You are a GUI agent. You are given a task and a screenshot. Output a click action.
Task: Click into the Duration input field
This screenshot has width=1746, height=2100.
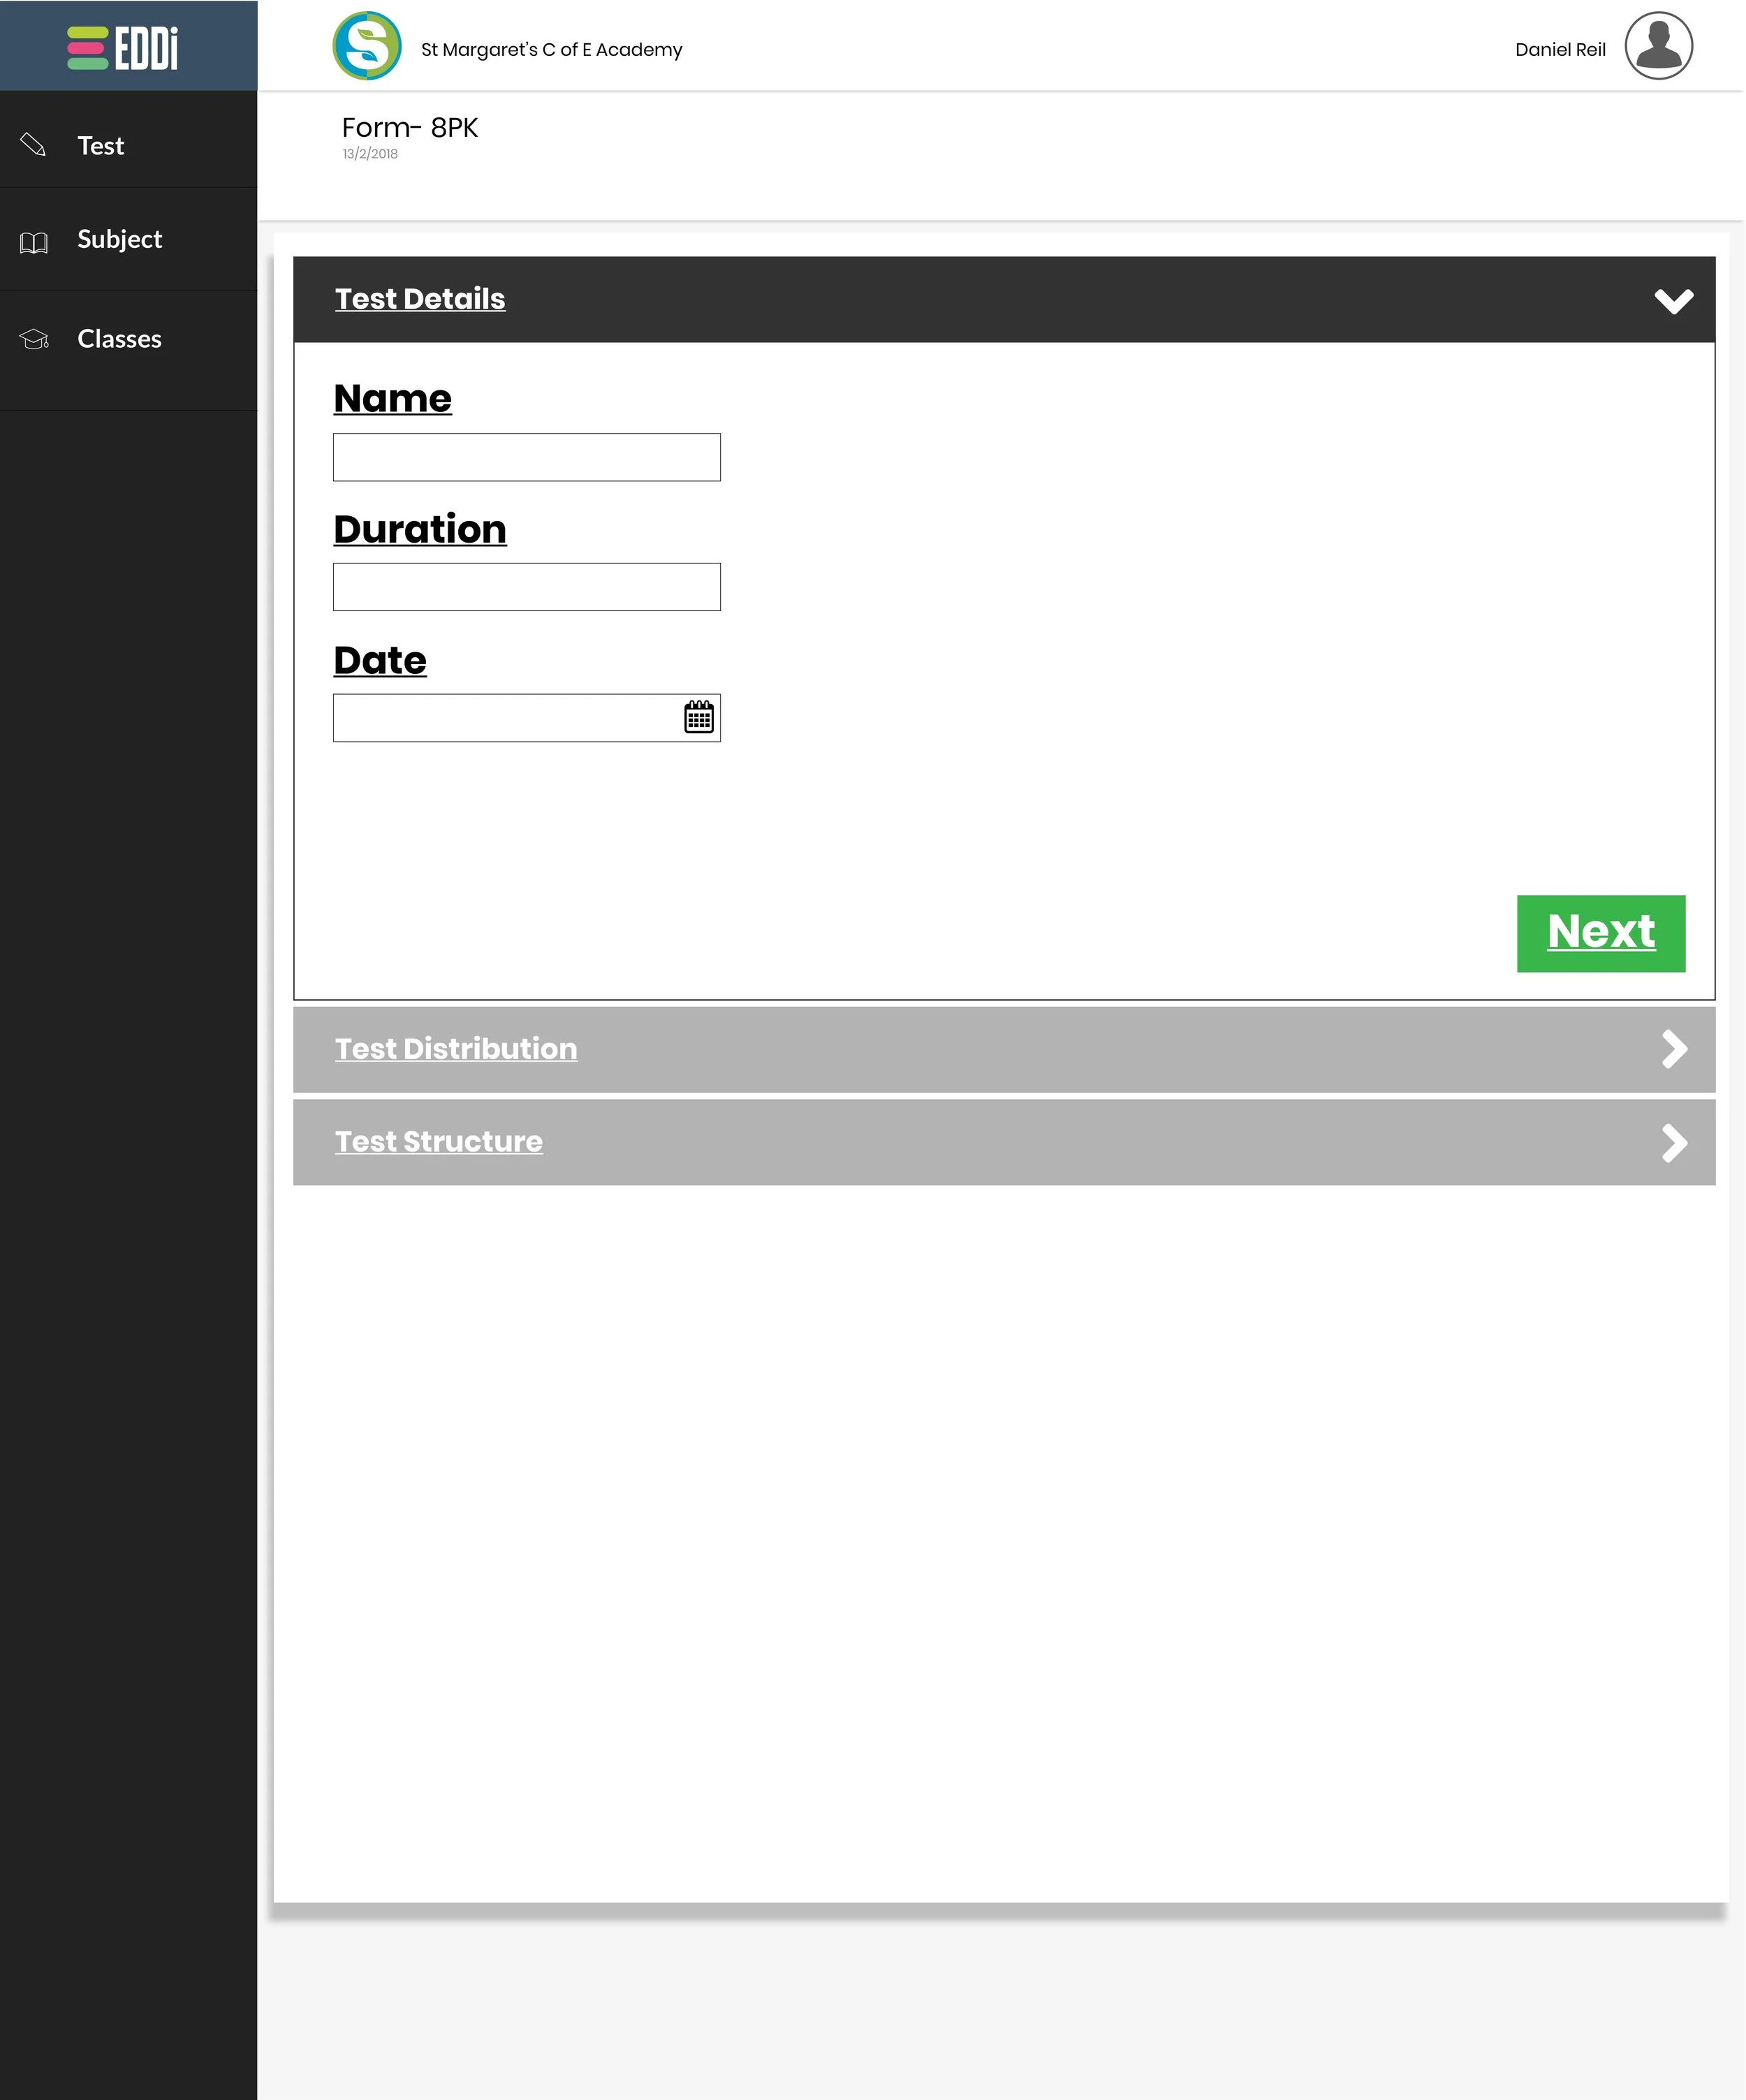(x=526, y=587)
